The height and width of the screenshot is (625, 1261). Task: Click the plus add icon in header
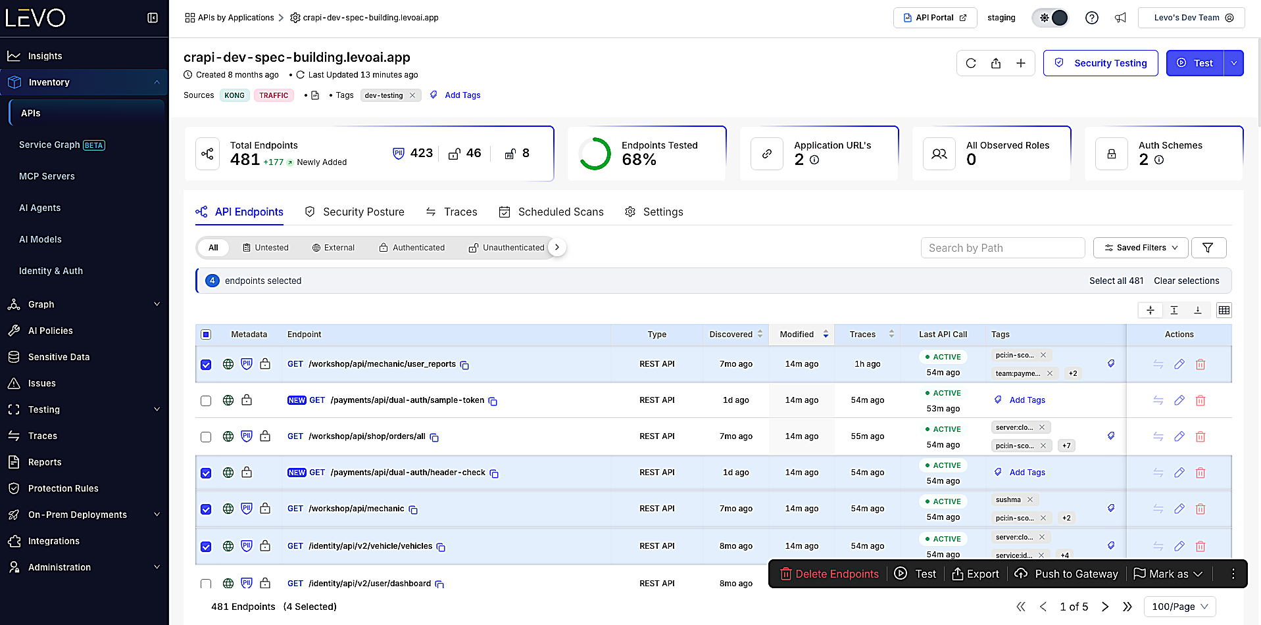[x=1021, y=63]
